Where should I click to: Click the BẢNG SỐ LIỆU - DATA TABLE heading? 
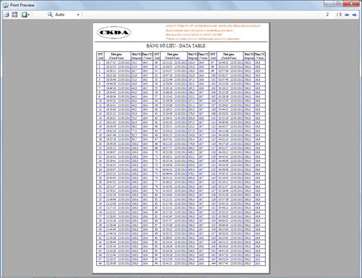(176, 46)
